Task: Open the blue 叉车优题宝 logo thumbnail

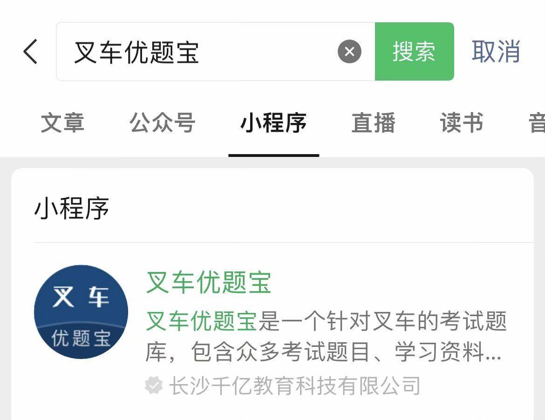Action: [x=81, y=312]
